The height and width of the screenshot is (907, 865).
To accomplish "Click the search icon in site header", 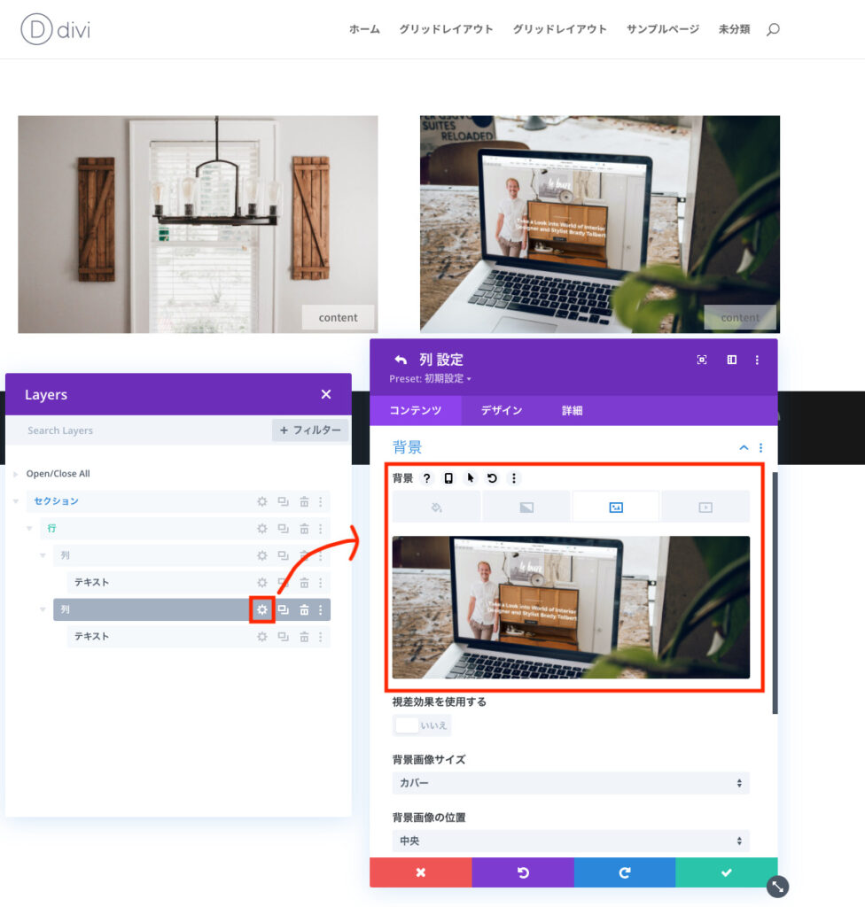I will tap(773, 29).
